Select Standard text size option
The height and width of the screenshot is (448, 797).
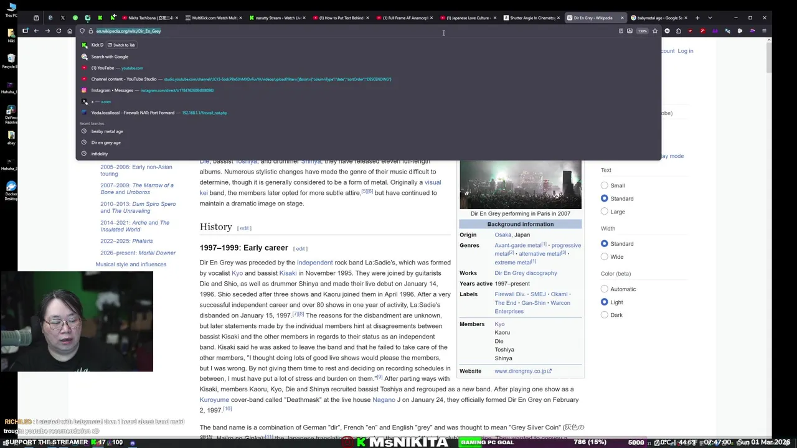[x=604, y=198]
